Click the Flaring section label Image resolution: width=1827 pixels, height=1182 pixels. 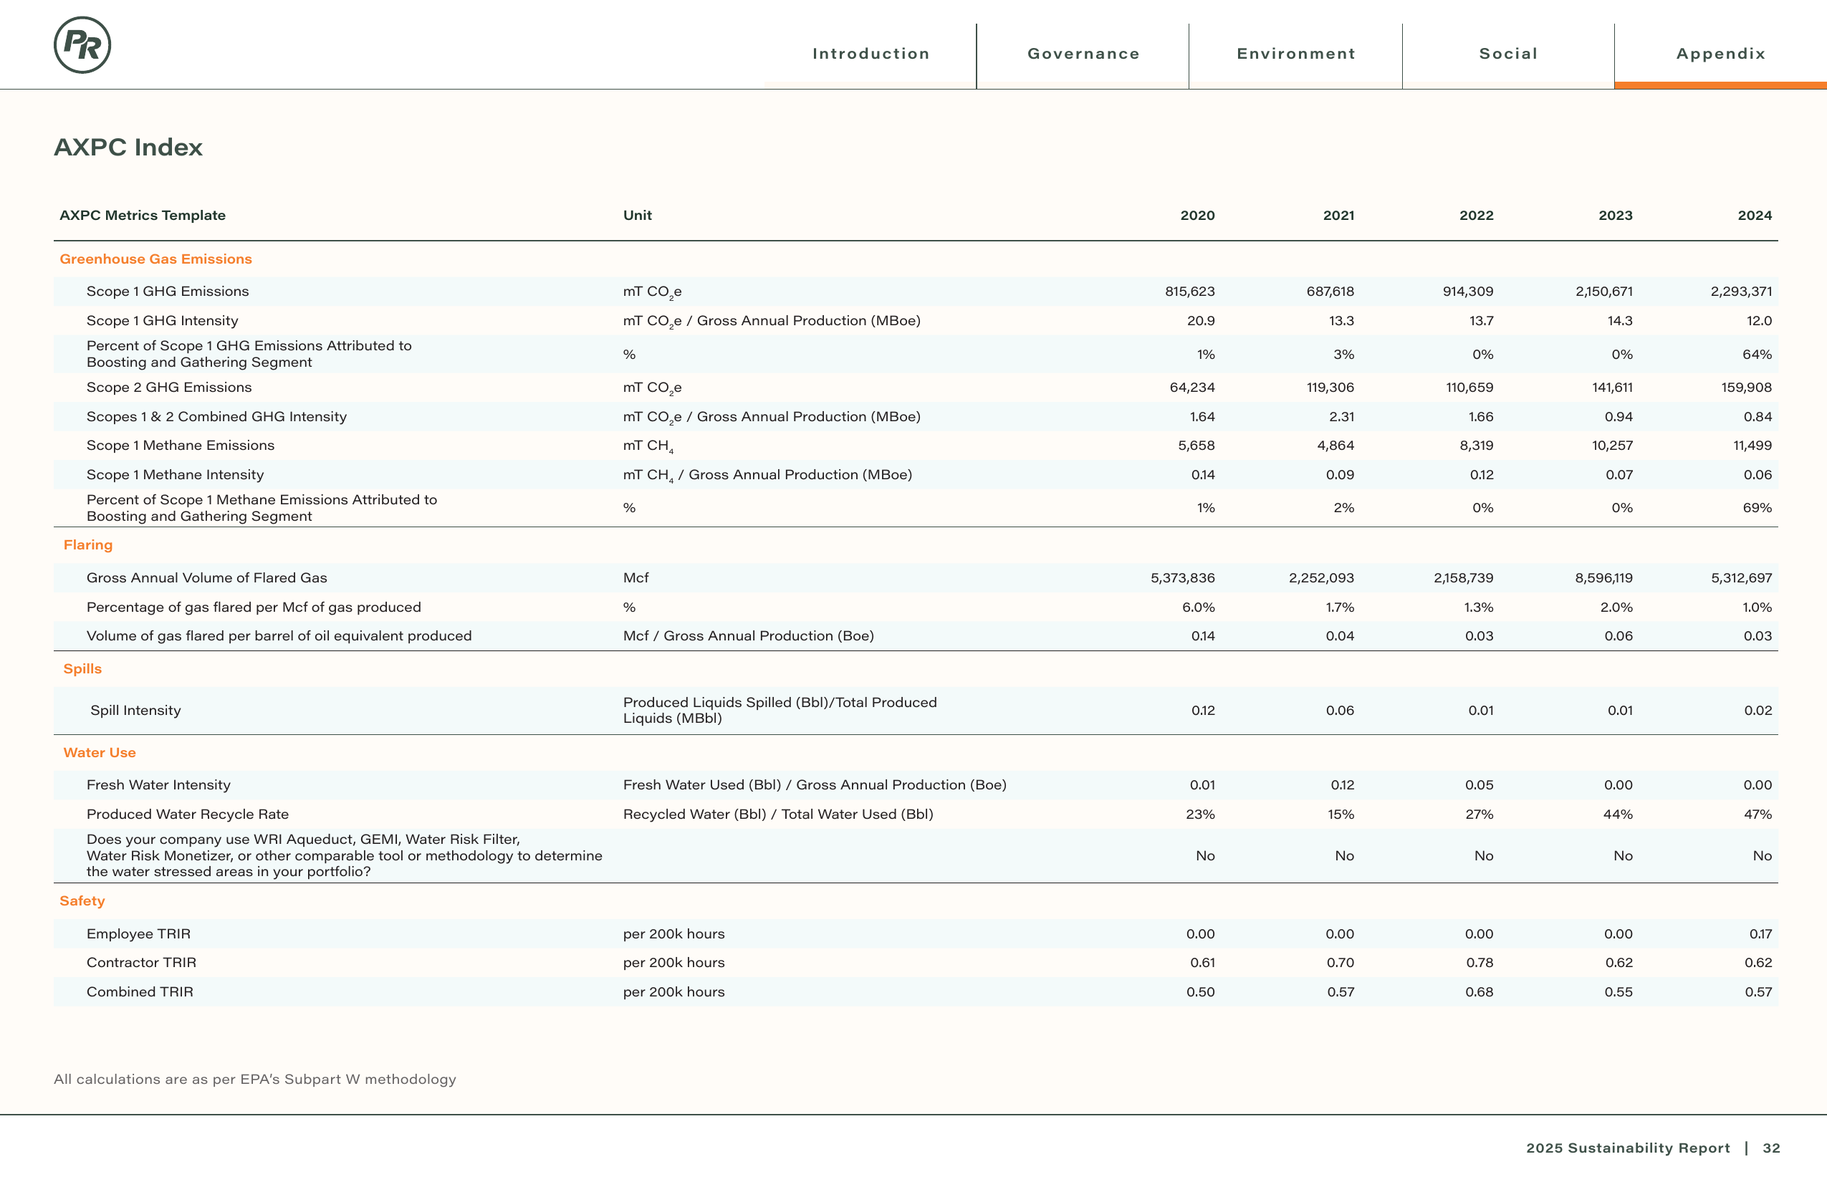88,545
